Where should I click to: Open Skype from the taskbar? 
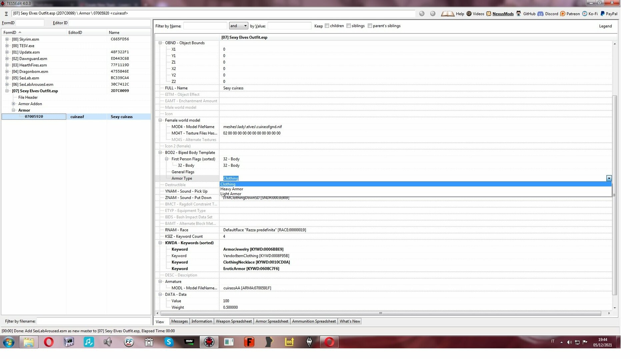169,342
